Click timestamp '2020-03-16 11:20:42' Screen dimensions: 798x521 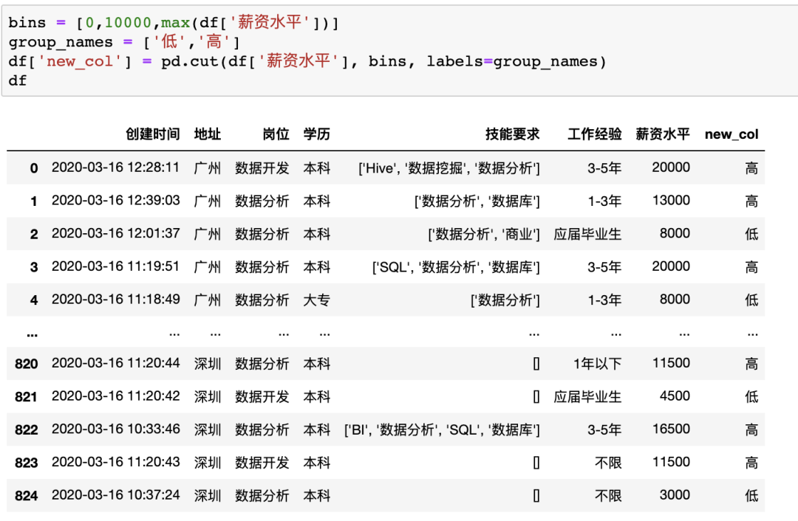(115, 396)
